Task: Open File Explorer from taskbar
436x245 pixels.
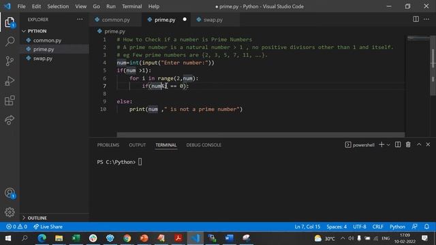Action: (59, 238)
